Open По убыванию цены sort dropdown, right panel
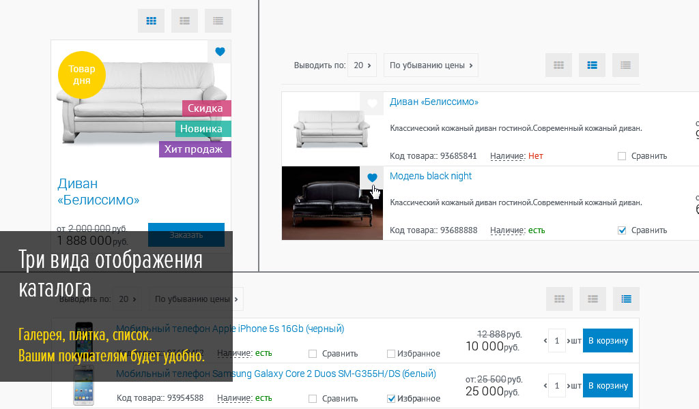The width and height of the screenshot is (699, 409). (x=431, y=65)
